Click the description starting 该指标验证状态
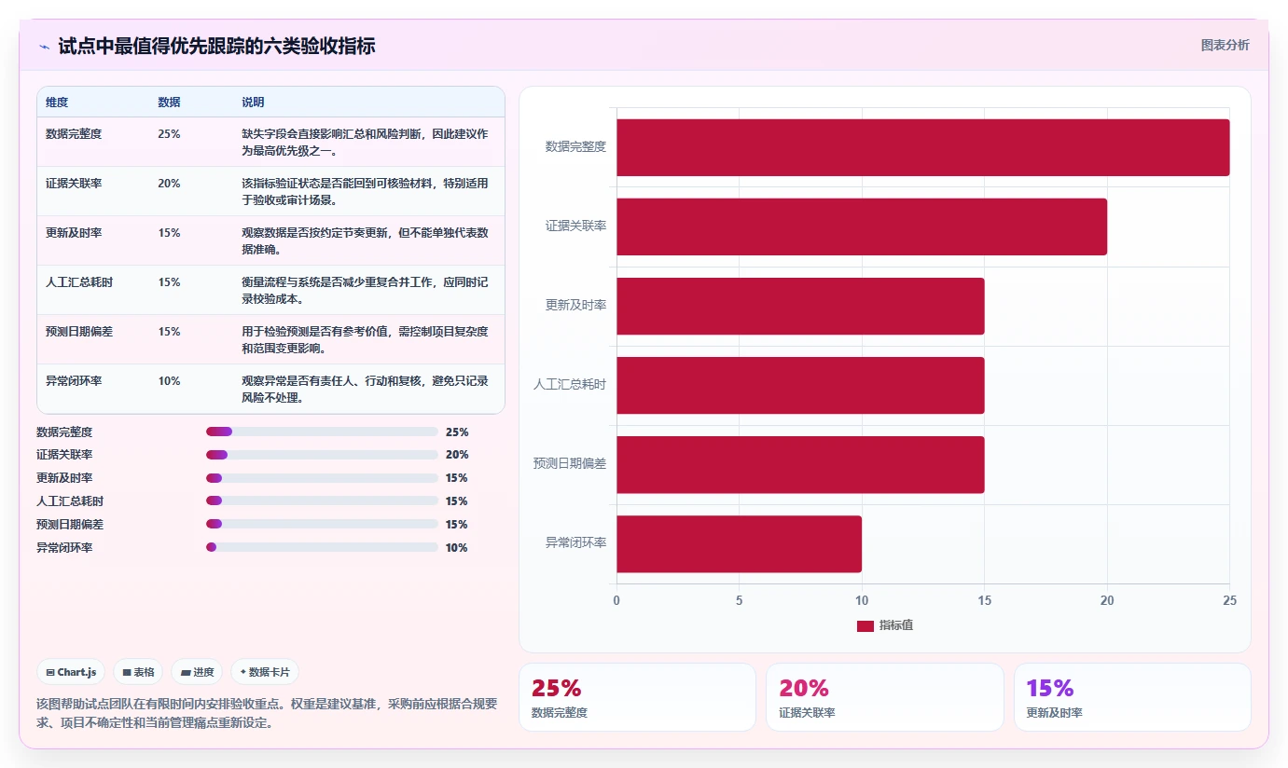The width and height of the screenshot is (1288, 768). pyautogui.click(x=365, y=191)
